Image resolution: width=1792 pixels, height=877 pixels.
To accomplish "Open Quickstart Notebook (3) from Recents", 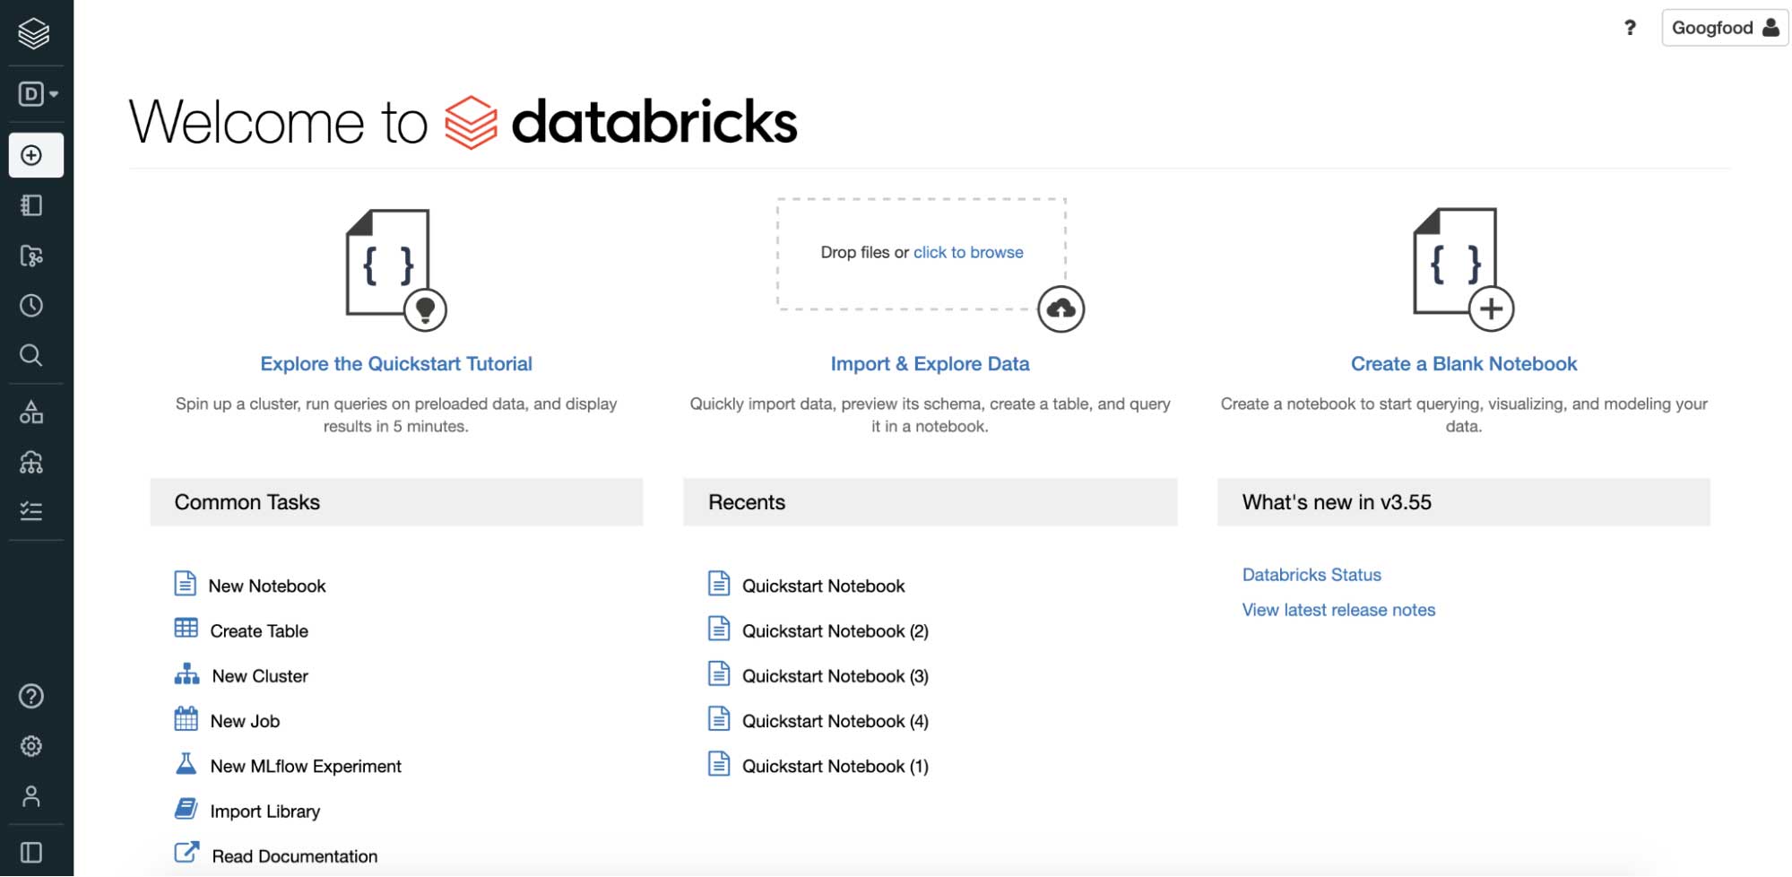I will pyautogui.click(x=834, y=676).
